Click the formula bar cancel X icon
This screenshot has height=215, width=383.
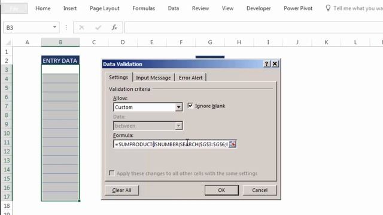pyautogui.click(x=81, y=27)
